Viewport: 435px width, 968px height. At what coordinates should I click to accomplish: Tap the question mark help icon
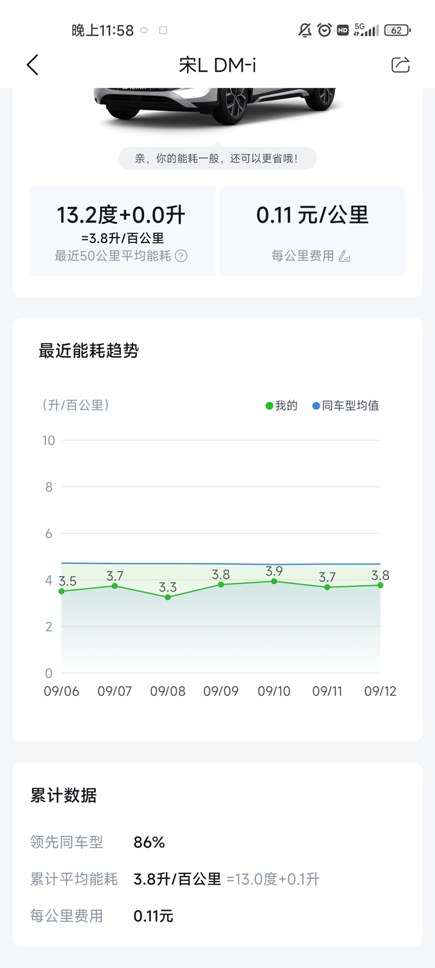181,256
